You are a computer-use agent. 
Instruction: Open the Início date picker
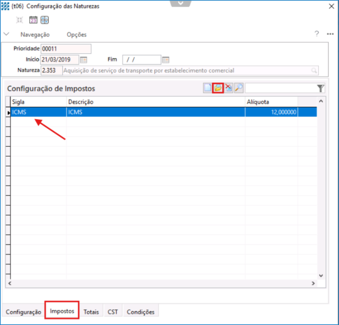click(x=83, y=60)
